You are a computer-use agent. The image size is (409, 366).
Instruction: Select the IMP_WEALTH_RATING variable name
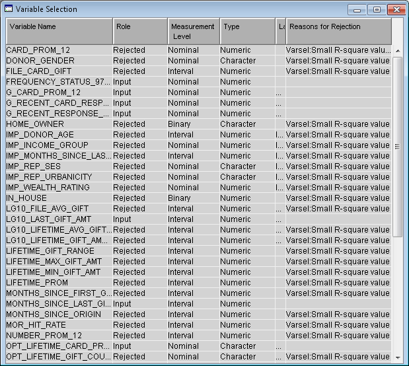(x=48, y=188)
